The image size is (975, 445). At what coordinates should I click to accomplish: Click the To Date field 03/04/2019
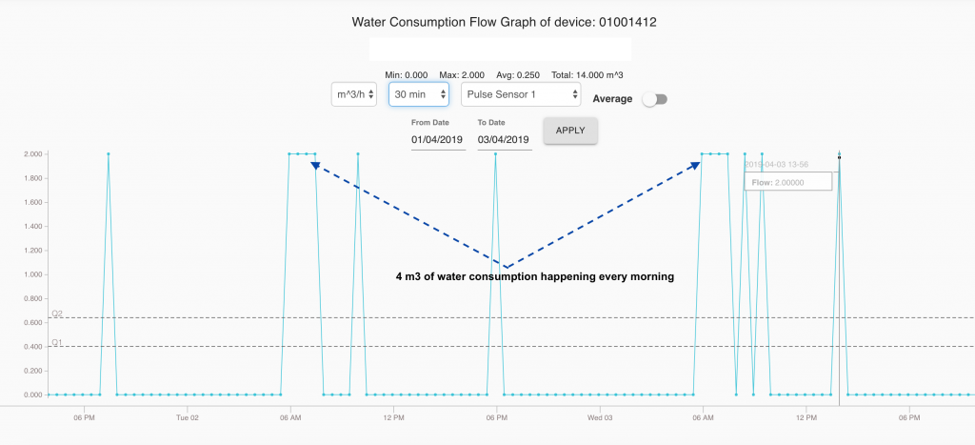click(504, 140)
